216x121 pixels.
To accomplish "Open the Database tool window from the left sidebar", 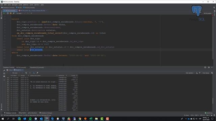I will [1, 14].
